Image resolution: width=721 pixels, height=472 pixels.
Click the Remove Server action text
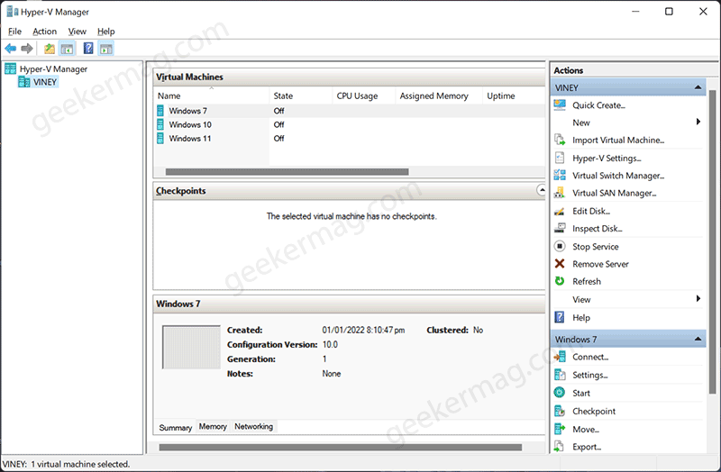click(600, 264)
